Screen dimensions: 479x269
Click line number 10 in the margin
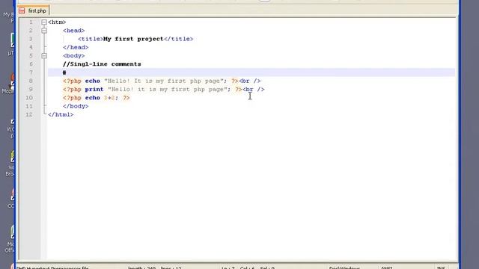point(29,98)
